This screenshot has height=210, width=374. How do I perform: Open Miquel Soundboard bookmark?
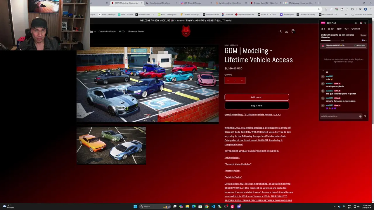(x=245, y=15)
